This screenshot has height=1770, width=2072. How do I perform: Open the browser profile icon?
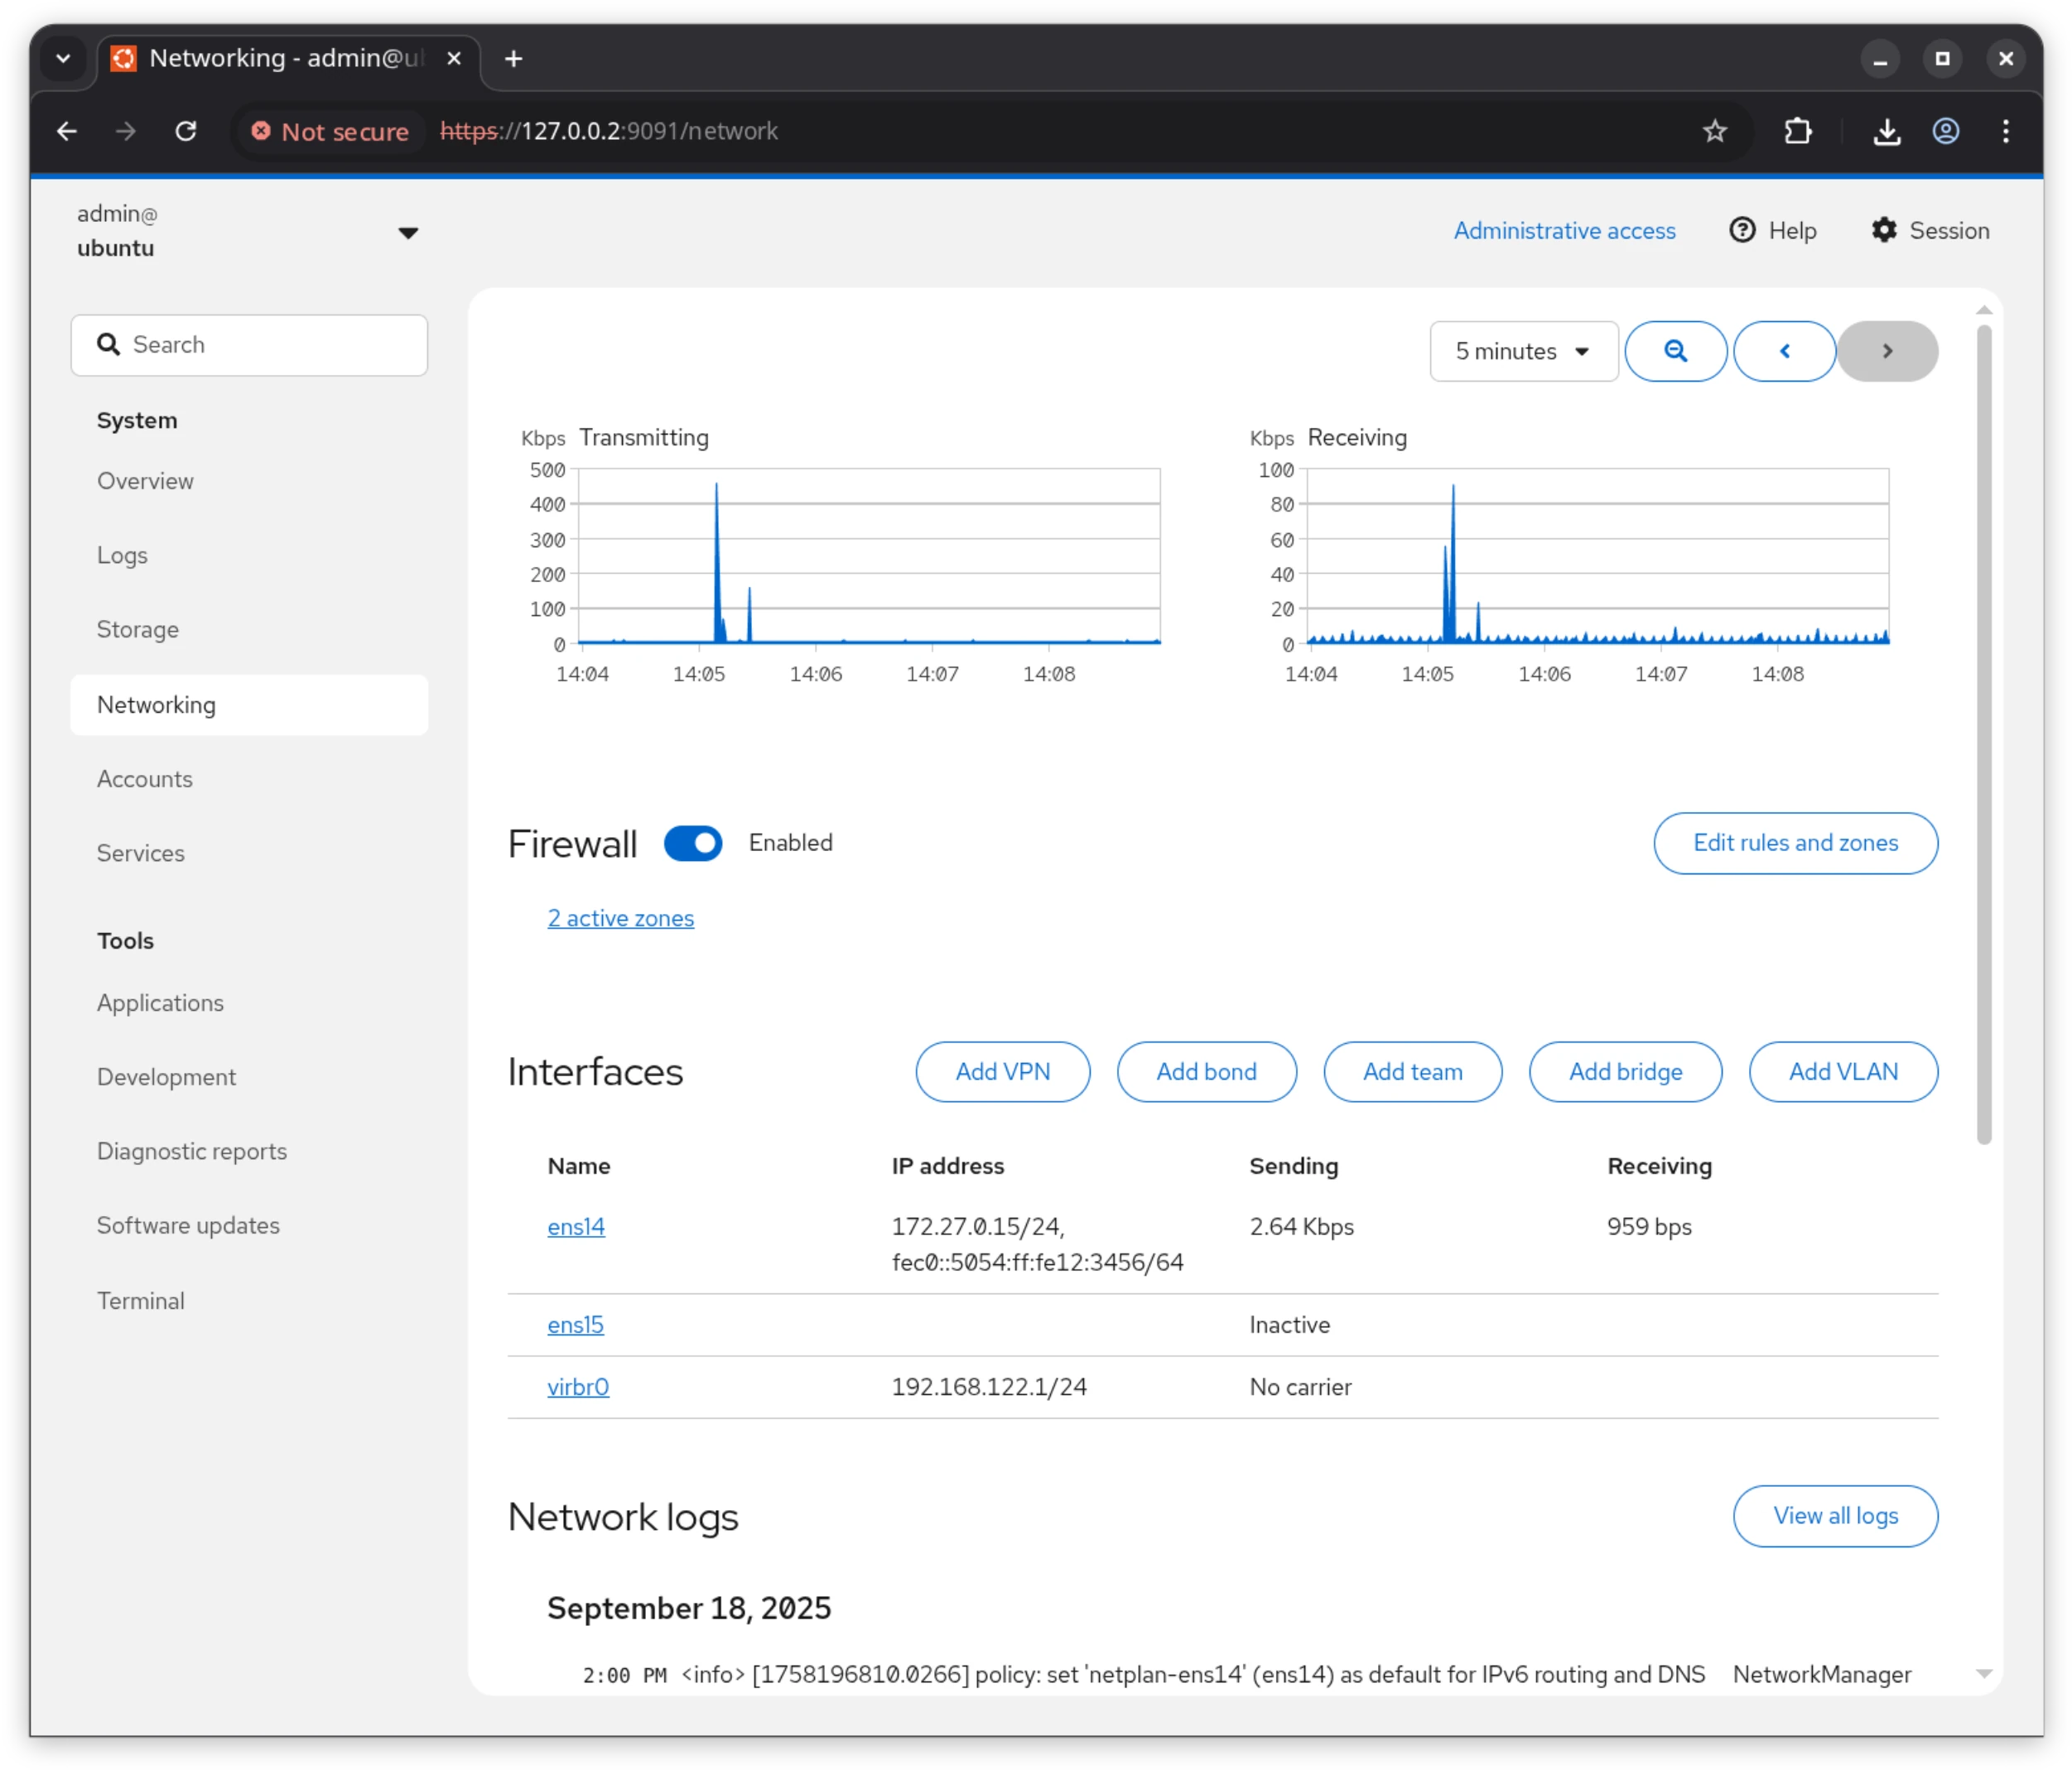click(1946, 131)
